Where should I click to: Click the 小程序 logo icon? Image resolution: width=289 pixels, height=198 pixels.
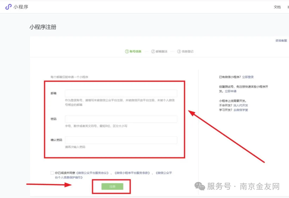(x=8, y=7)
